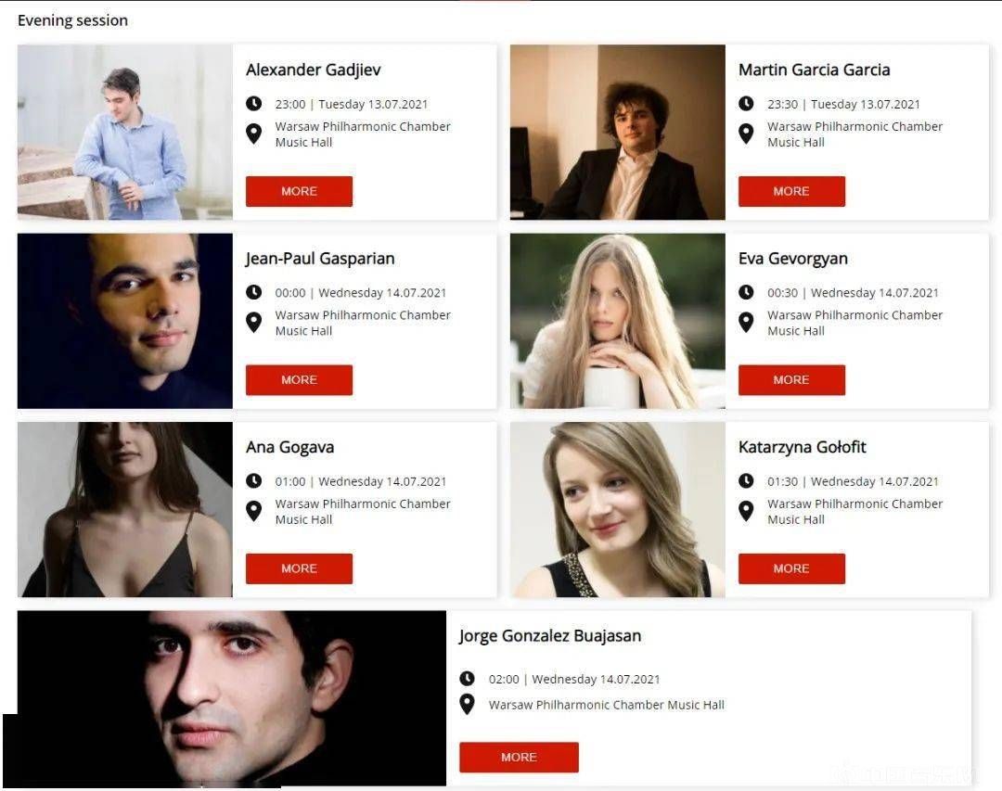Click clock icon beside Alexander Gadjiev's 23:00 time

[x=253, y=104]
